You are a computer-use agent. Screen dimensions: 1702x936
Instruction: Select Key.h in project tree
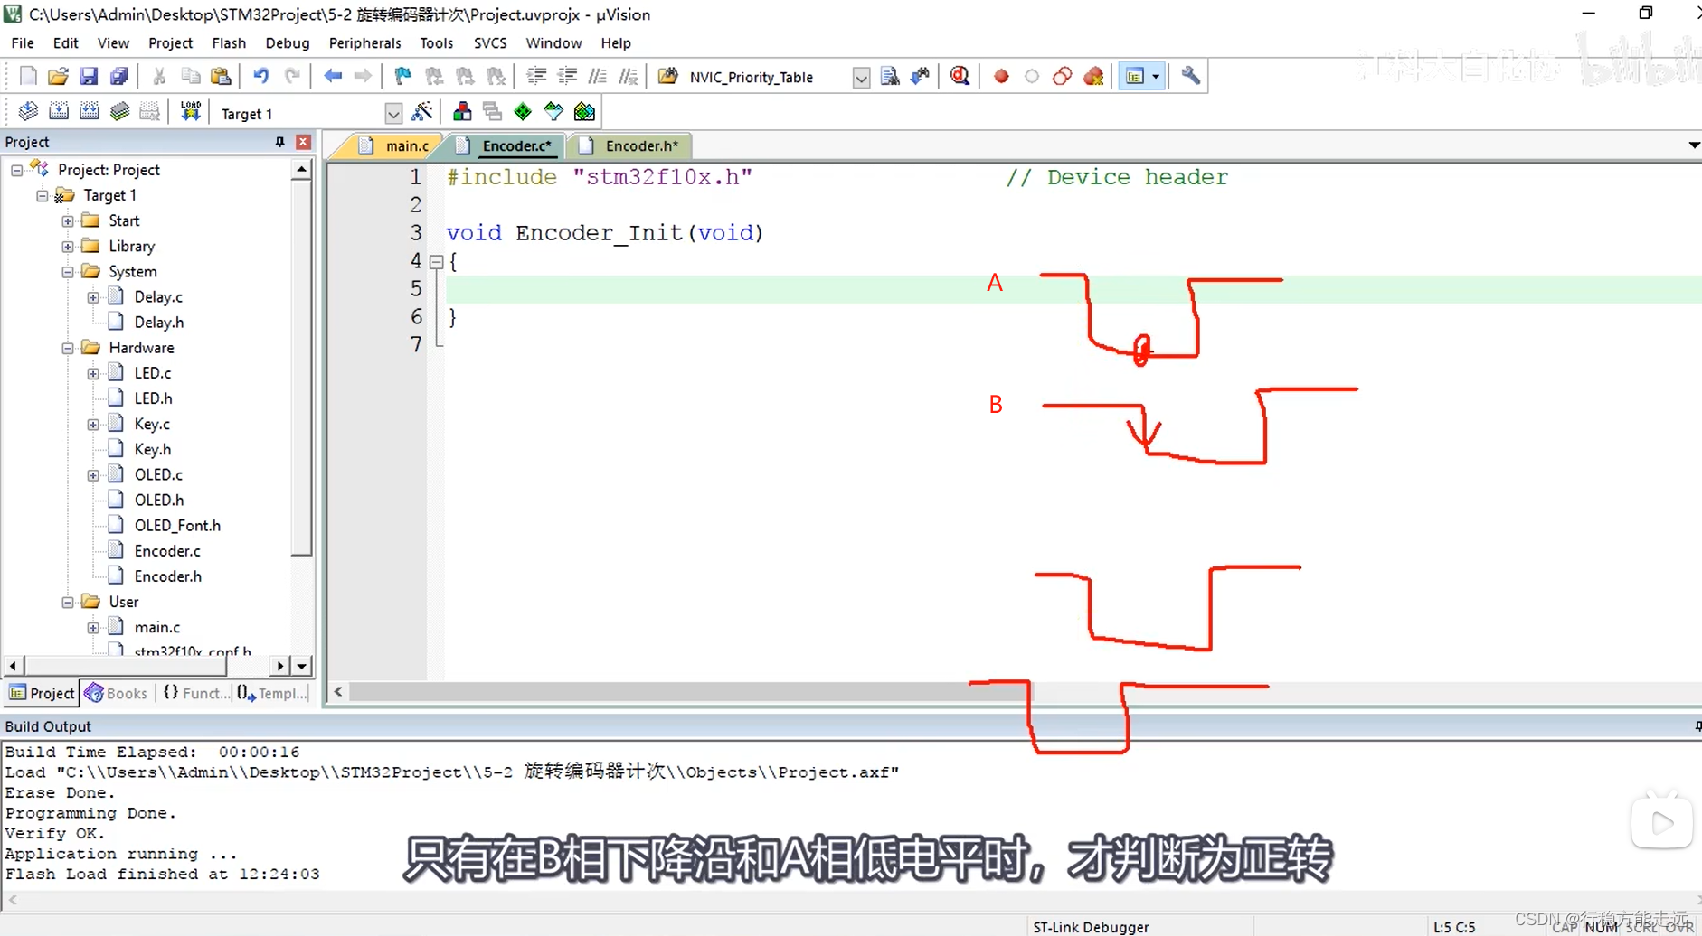click(x=153, y=449)
